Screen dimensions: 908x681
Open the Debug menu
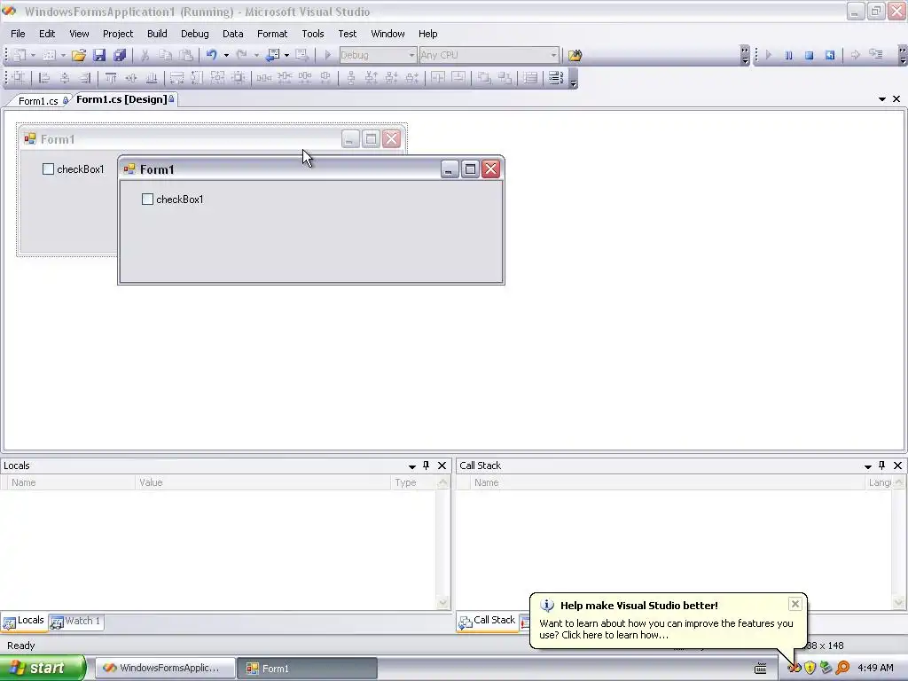194,34
